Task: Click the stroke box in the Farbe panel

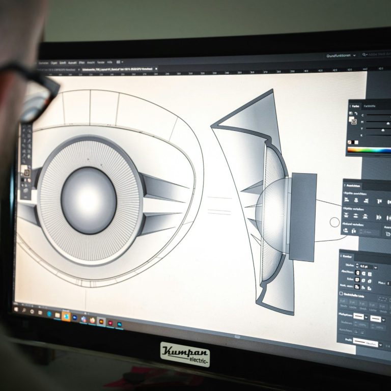Action: [x=353, y=121]
